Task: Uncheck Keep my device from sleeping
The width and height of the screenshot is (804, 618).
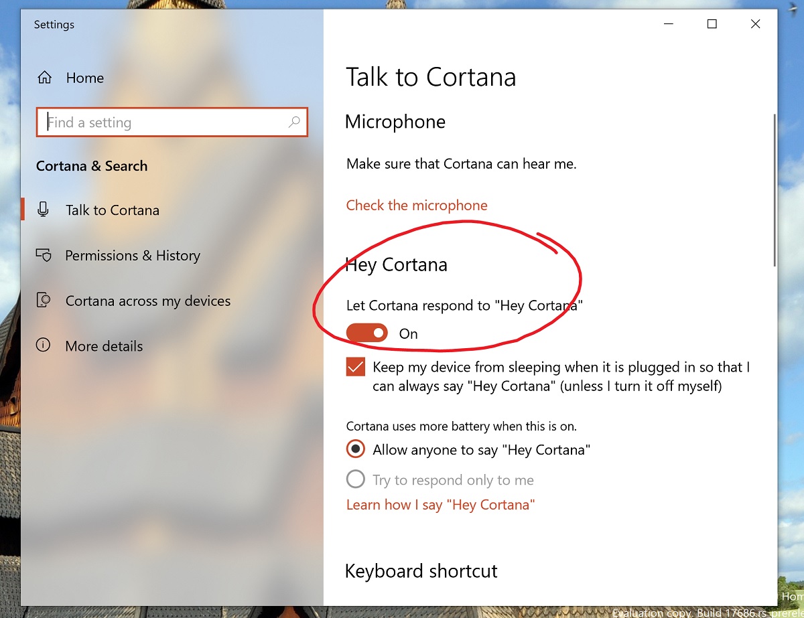Action: coord(356,367)
